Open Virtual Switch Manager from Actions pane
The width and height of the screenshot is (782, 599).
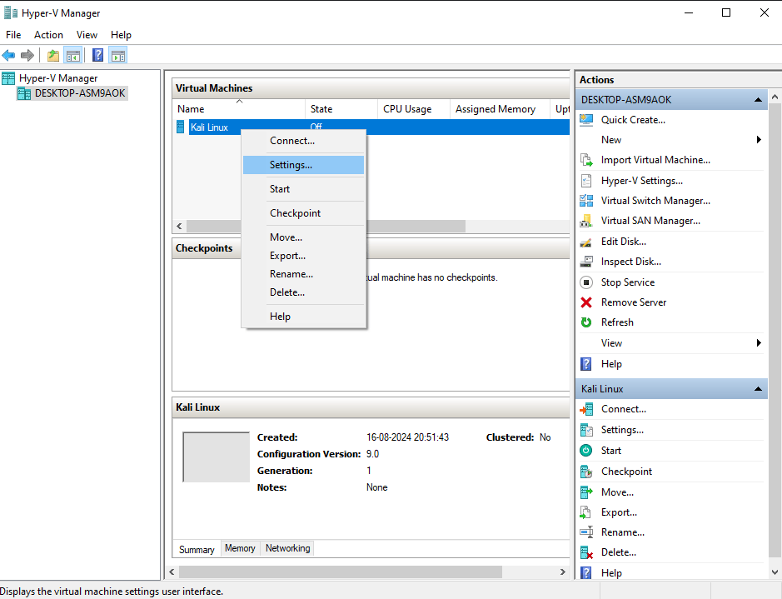click(655, 201)
